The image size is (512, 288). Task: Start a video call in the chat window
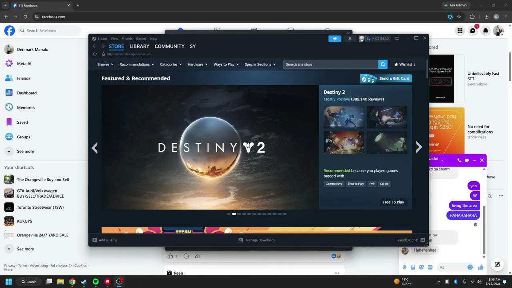tap(467, 160)
